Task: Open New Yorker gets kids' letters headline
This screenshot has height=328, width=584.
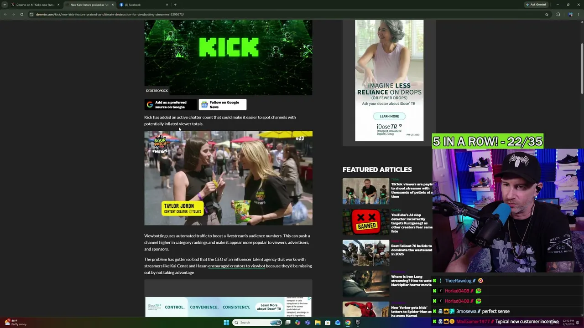Action: 412,312
